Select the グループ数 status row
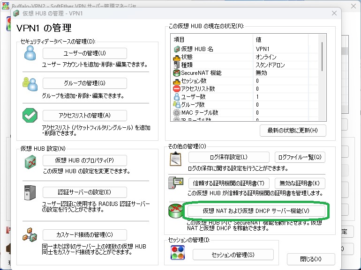 [244, 104]
